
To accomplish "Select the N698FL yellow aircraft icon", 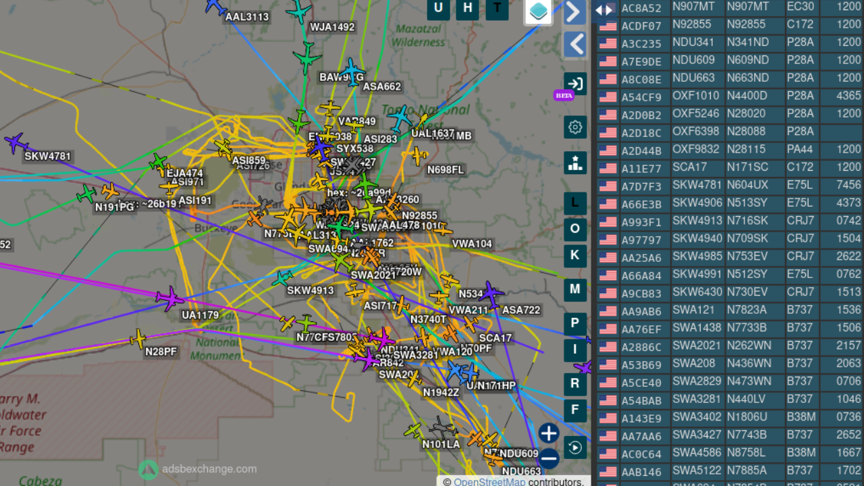I will click(x=418, y=157).
